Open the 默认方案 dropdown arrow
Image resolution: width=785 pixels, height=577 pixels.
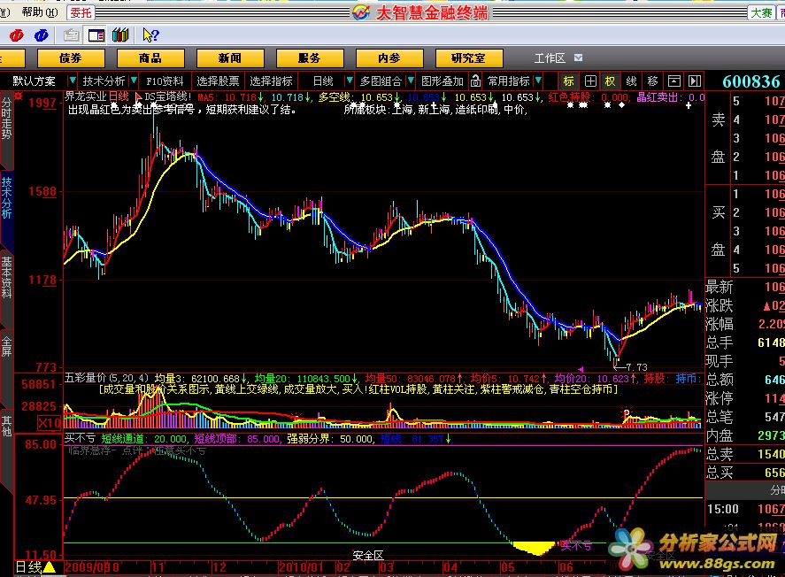tap(72, 80)
